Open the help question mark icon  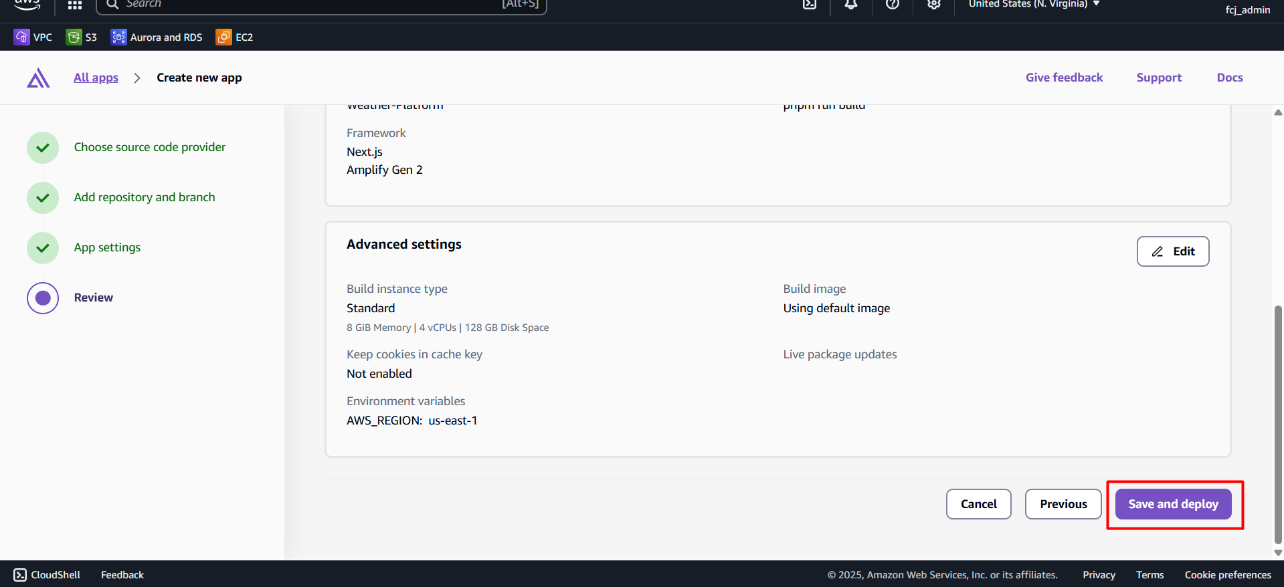pos(892,4)
